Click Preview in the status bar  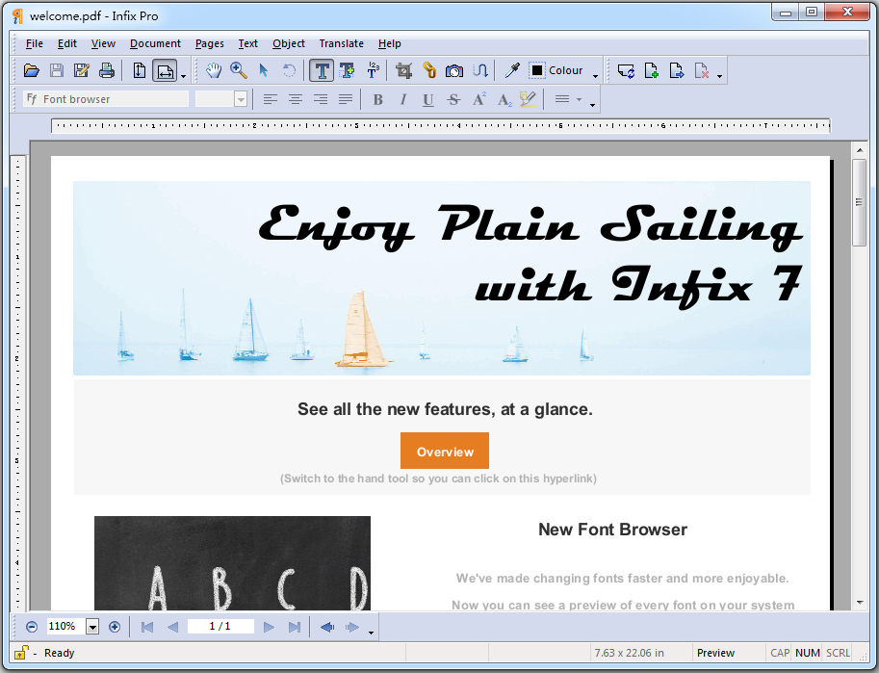coord(717,652)
